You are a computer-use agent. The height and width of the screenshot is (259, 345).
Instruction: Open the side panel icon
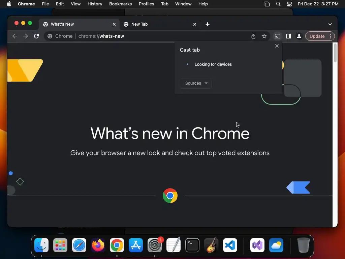[288, 36]
